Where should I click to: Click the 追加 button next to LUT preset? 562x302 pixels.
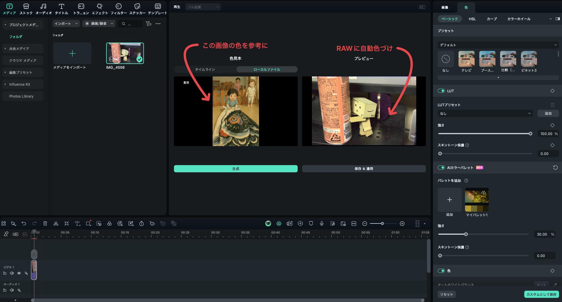(x=548, y=113)
